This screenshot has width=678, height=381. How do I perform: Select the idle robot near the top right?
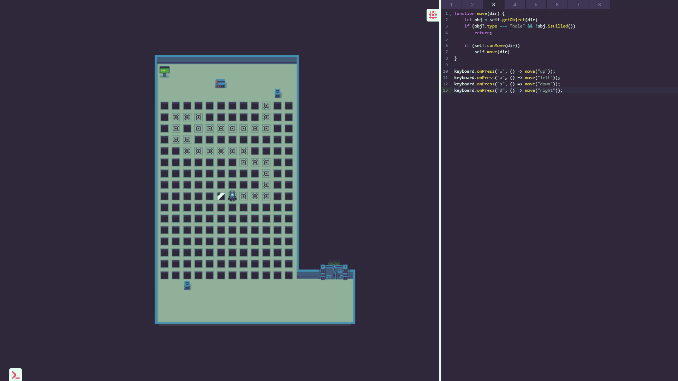pos(278,93)
